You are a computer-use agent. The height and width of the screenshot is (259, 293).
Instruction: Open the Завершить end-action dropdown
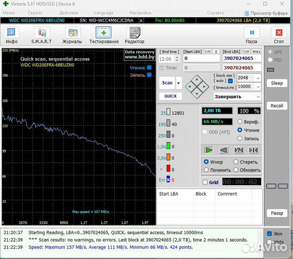point(258,96)
